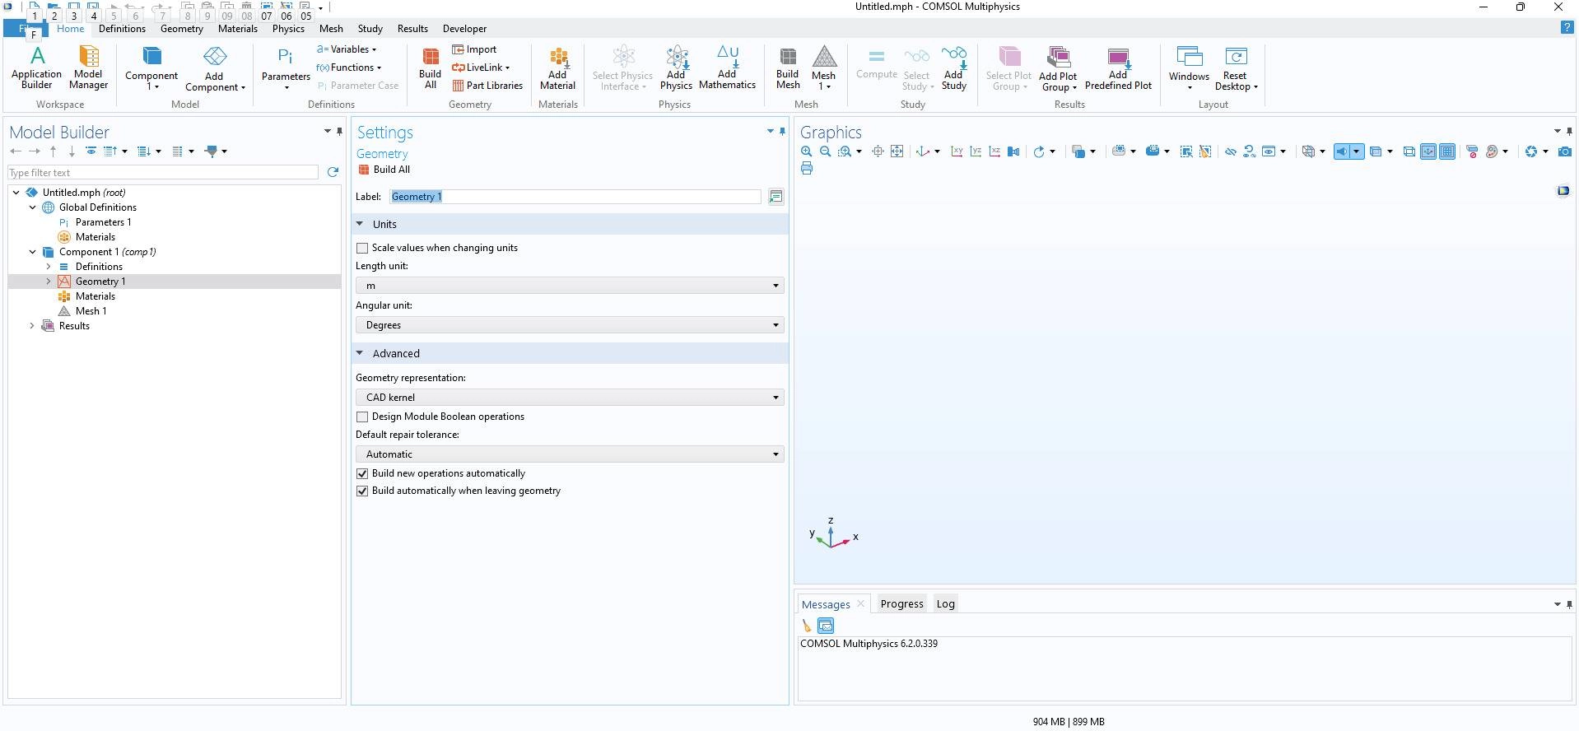Screen dimensions: 1579x731
Task: Collapse the Global Definitions node
Action: tap(32, 207)
